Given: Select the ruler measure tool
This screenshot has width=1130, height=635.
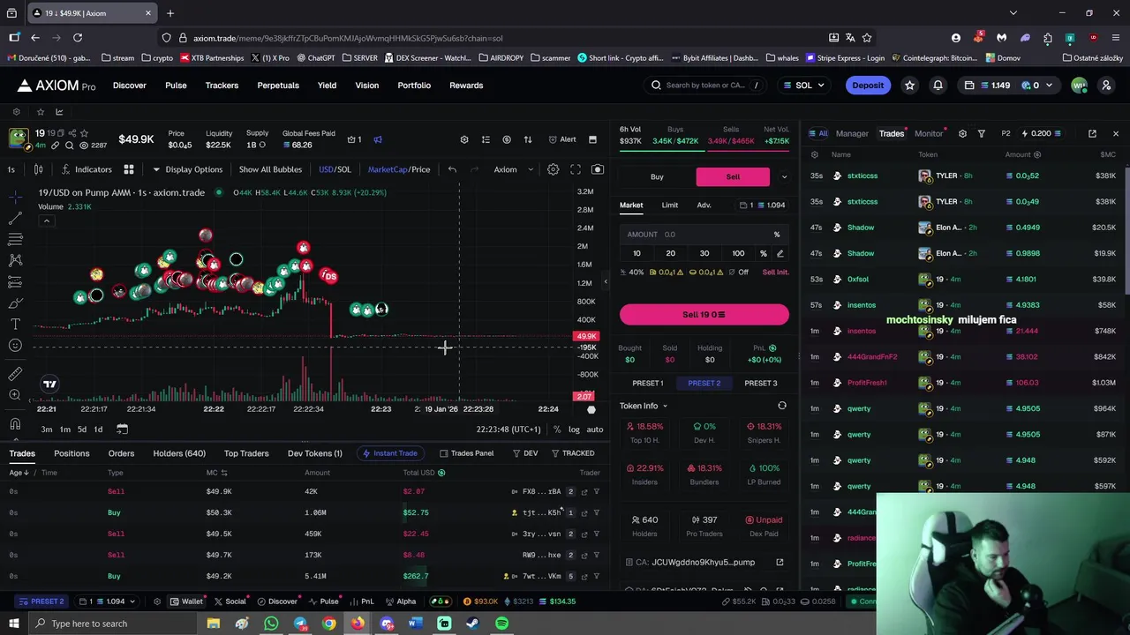Looking at the screenshot, I should coord(15,374).
